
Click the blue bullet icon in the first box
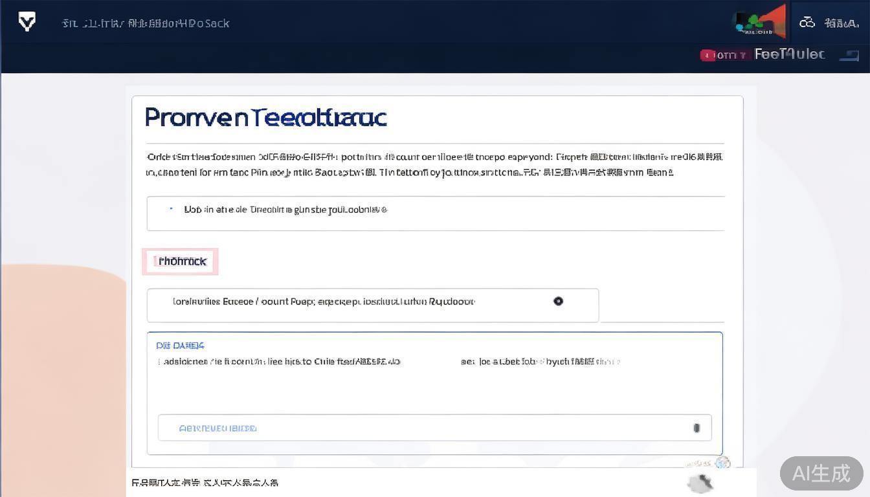(x=171, y=209)
